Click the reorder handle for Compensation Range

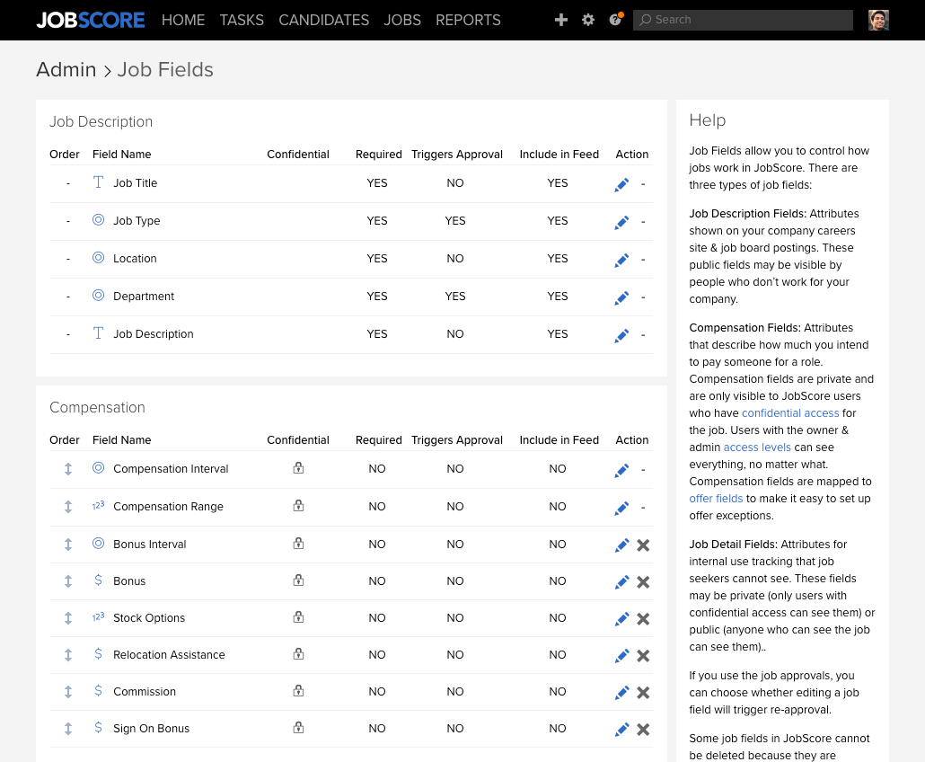point(68,507)
